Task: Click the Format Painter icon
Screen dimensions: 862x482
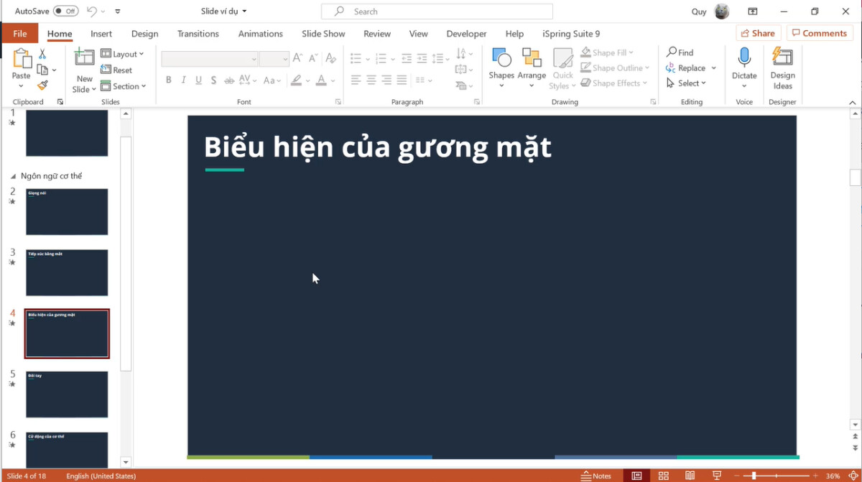Action: (43, 85)
